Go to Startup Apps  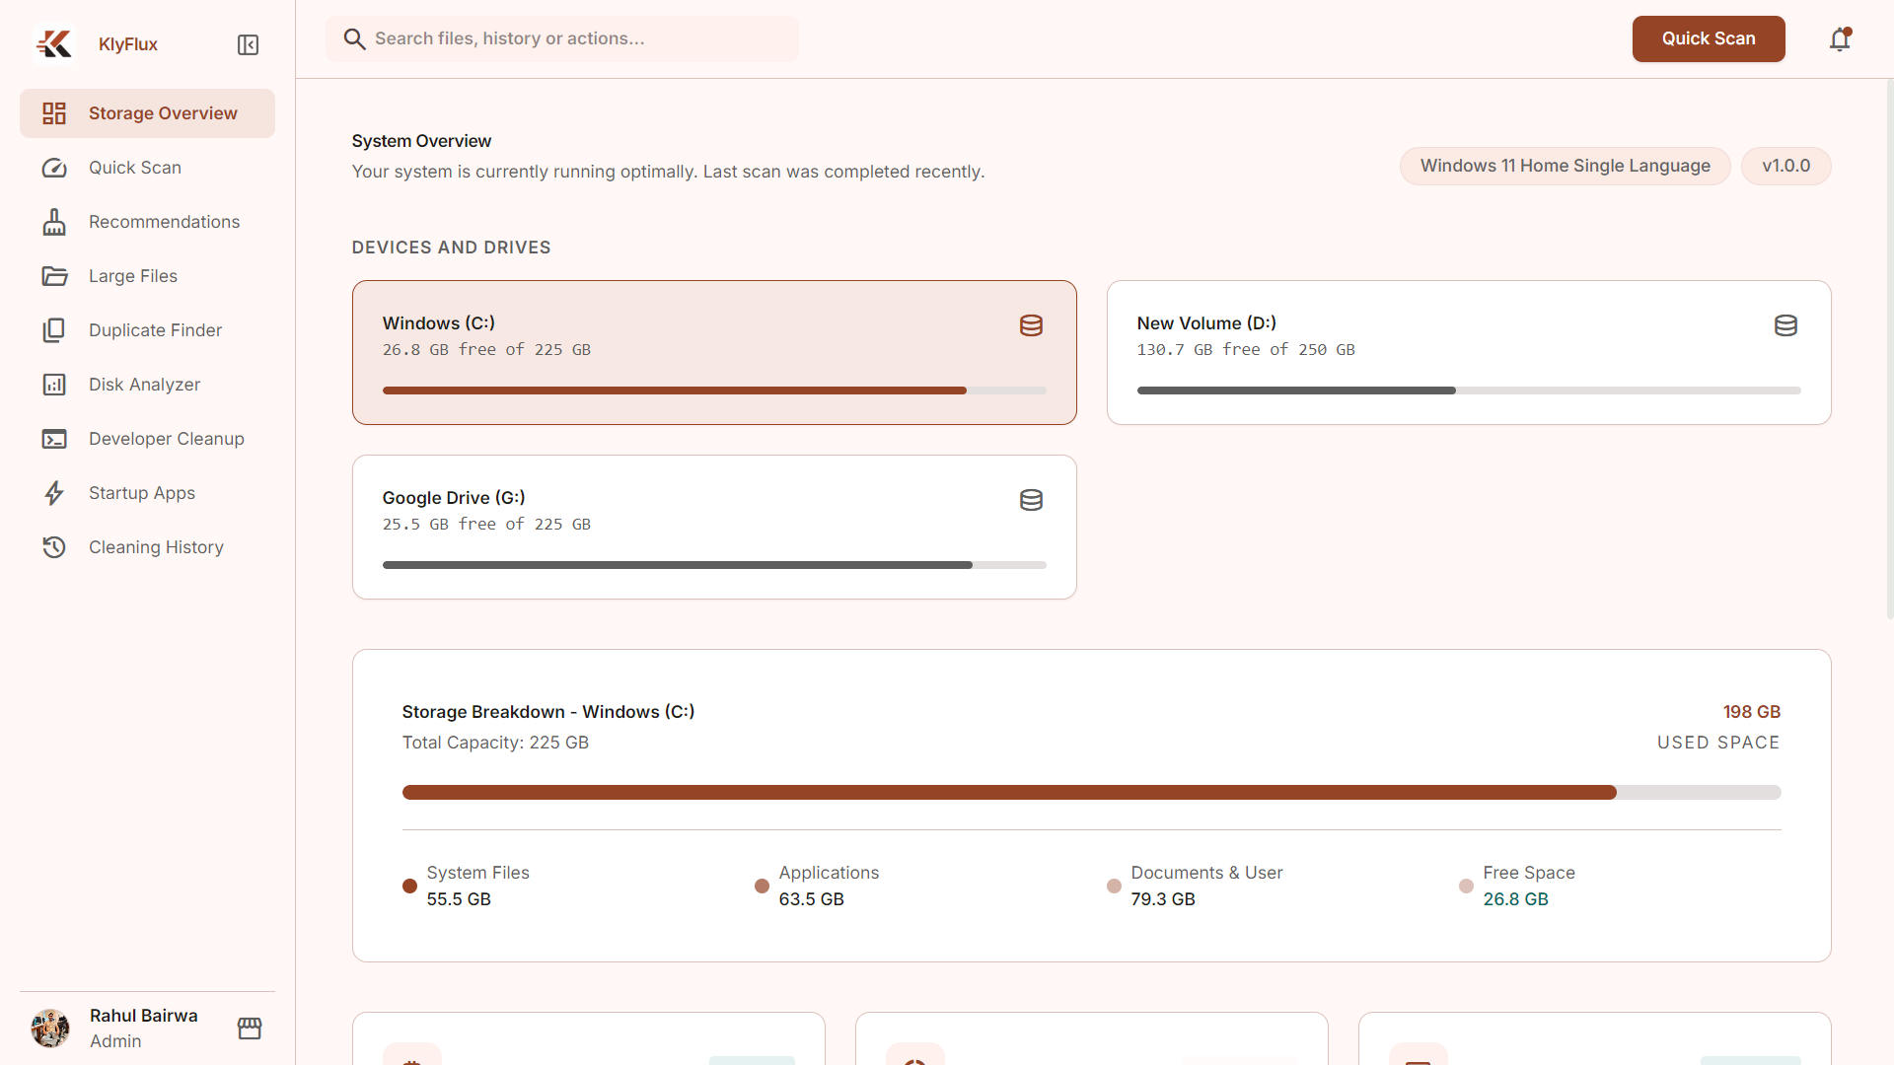147,493
